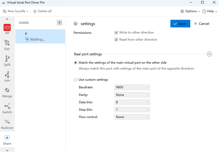Select Use custom settings radio button
219x152 pixels.
pyautogui.click(x=76, y=80)
